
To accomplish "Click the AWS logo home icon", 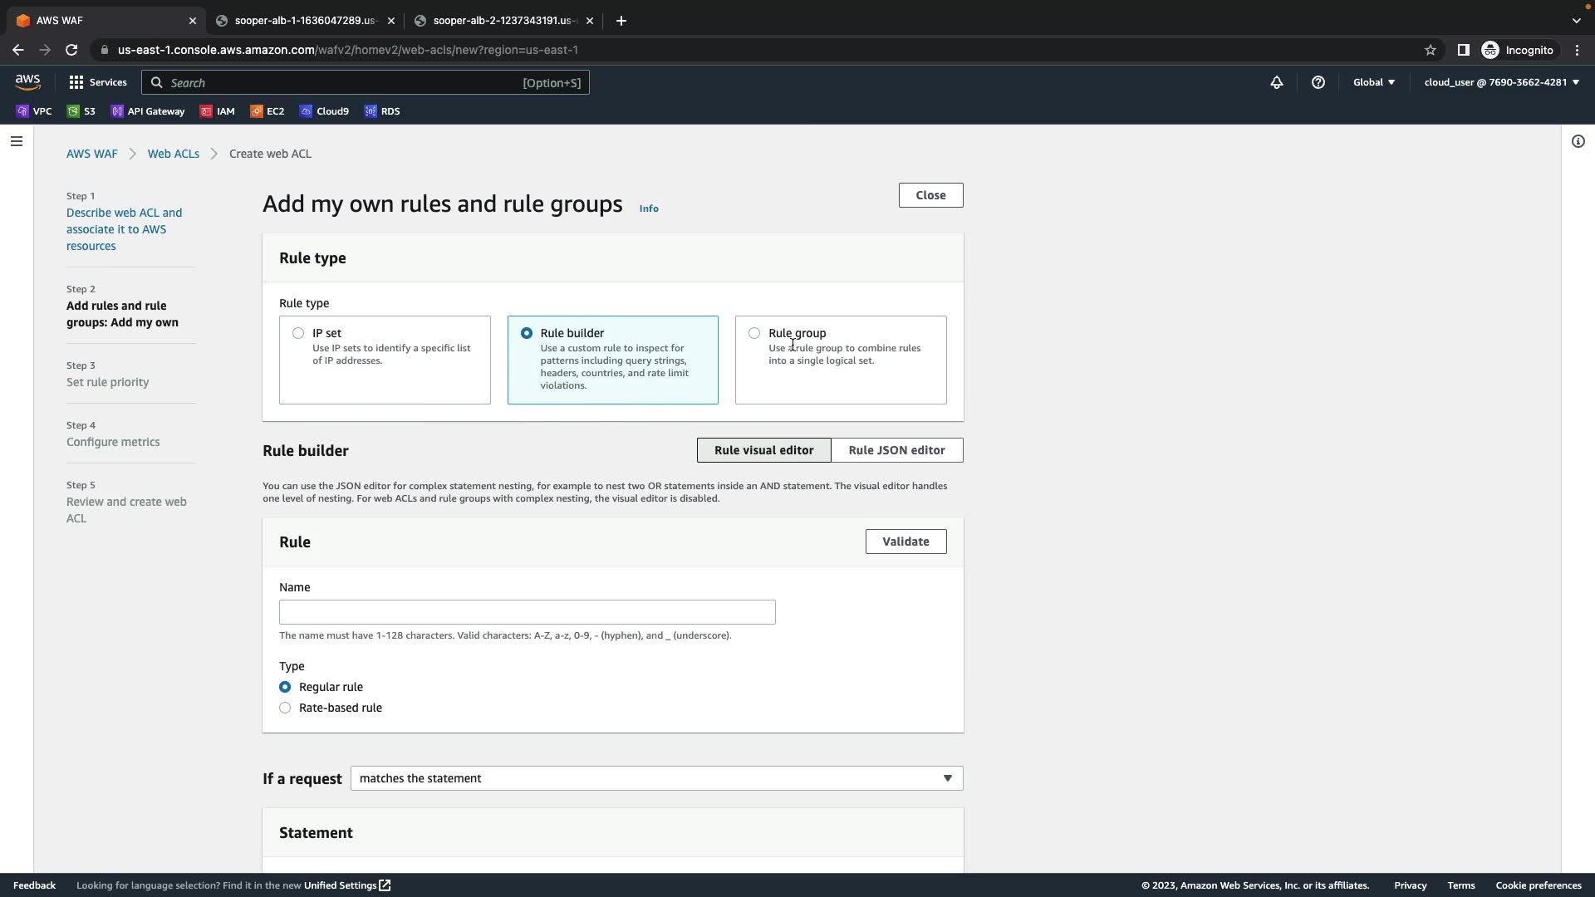I will tap(27, 81).
